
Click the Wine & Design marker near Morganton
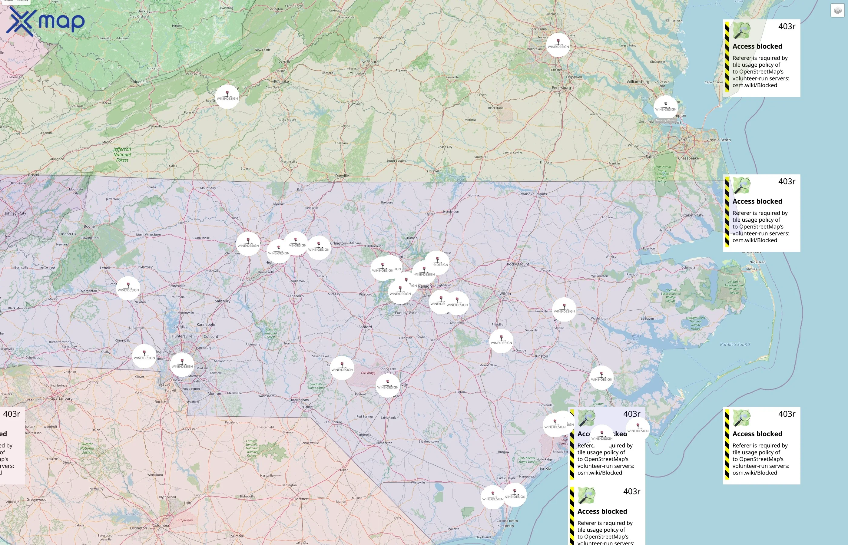click(x=128, y=289)
